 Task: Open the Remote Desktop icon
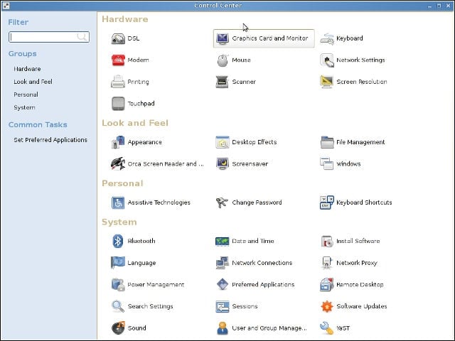pyautogui.click(x=327, y=284)
